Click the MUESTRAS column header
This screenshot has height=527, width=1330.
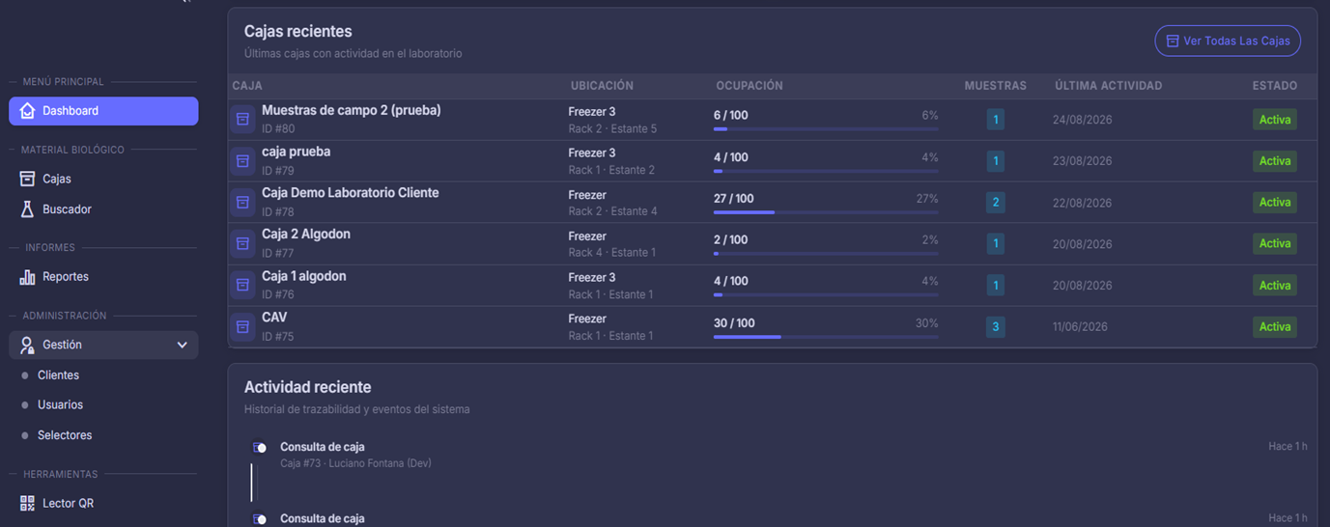click(x=996, y=86)
